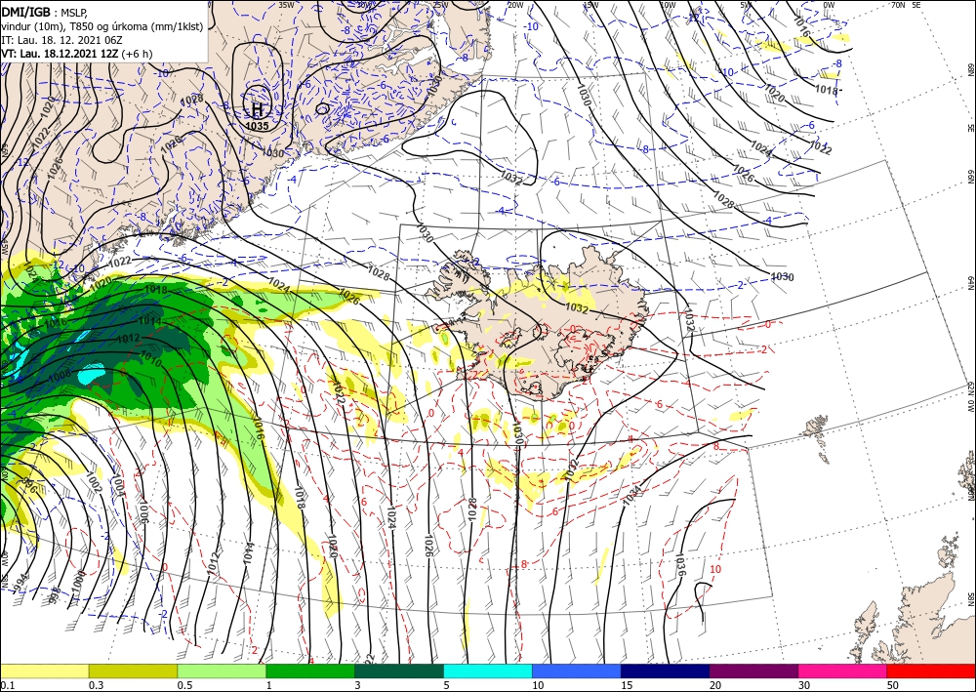The height and width of the screenshot is (692, 976).
Task: Click the medium green 1–3 legend color
Action: click(x=310, y=671)
